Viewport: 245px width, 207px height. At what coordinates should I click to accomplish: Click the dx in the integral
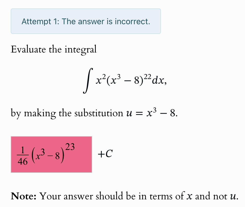click(158, 81)
